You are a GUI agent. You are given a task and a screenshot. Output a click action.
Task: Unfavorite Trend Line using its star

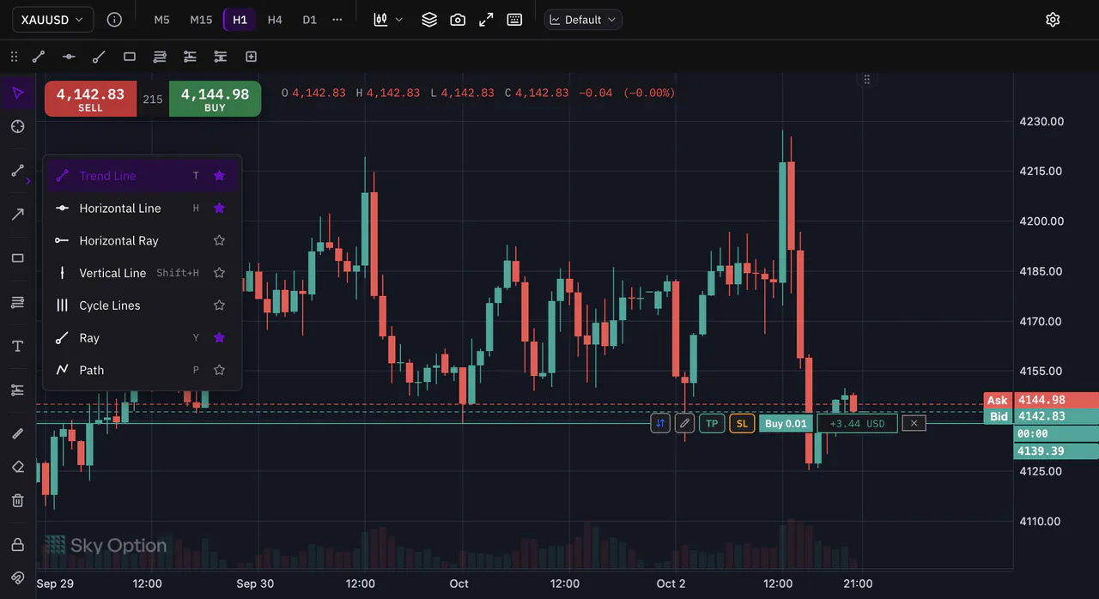pos(219,176)
